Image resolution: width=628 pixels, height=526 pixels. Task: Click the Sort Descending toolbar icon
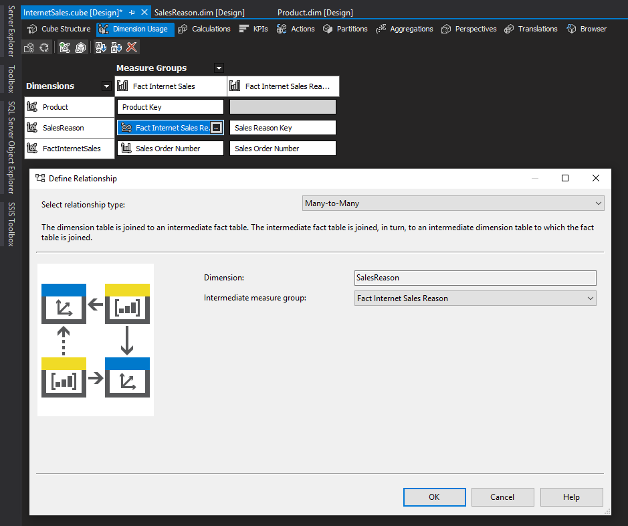pyautogui.click(x=116, y=48)
